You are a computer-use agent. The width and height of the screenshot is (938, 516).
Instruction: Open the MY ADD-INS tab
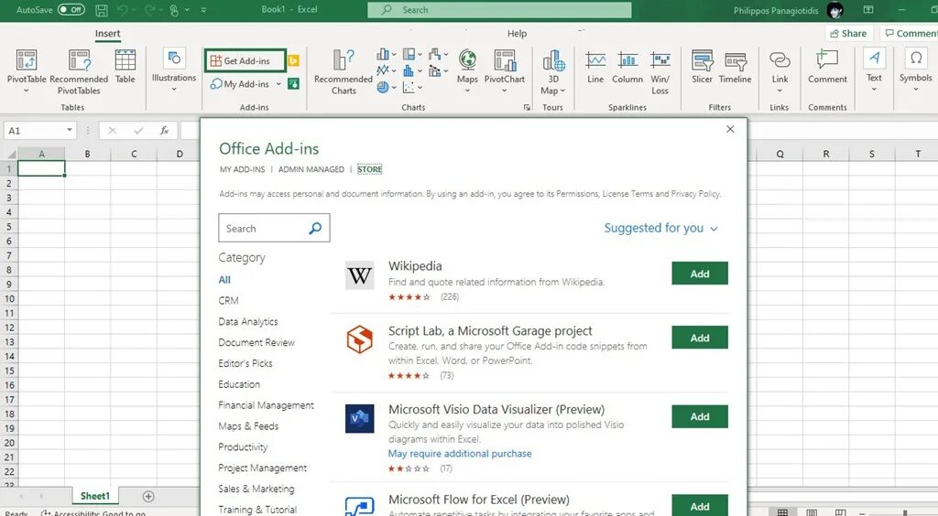(x=242, y=169)
